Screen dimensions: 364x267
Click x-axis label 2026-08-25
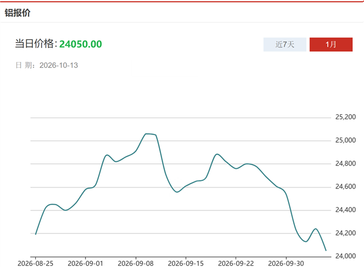(x=35, y=263)
